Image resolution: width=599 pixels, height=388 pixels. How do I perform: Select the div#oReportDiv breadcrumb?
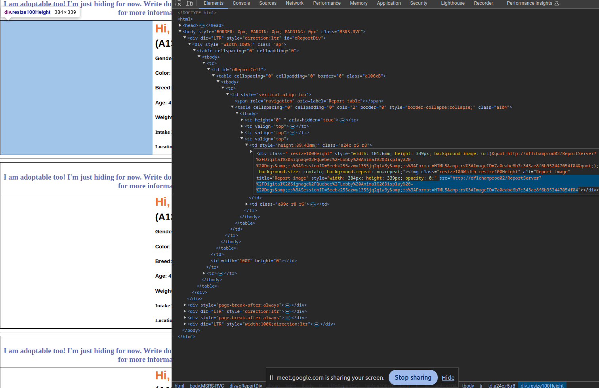coord(246,386)
